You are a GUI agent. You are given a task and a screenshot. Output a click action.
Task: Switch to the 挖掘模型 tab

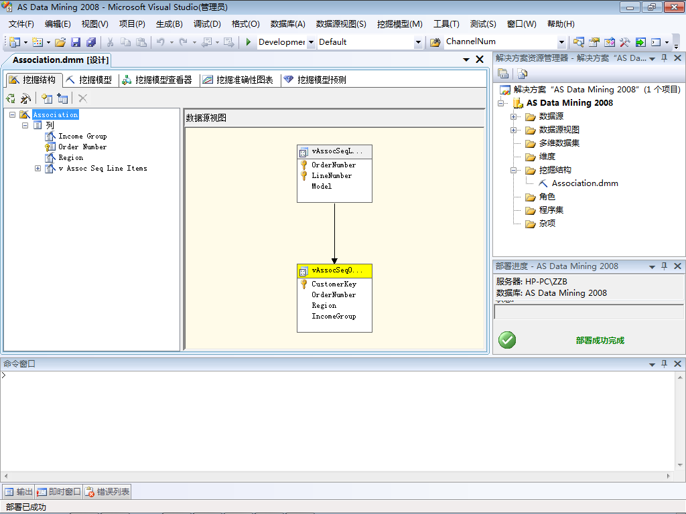(90, 80)
